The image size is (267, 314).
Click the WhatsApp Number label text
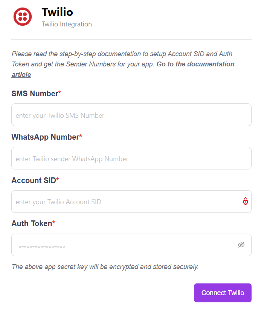pyautogui.click(x=45, y=137)
